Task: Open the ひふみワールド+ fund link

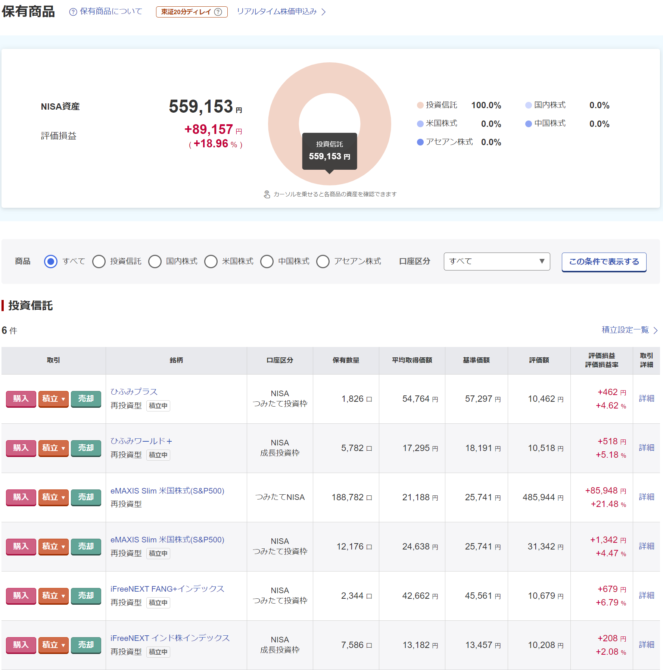Action: [141, 441]
